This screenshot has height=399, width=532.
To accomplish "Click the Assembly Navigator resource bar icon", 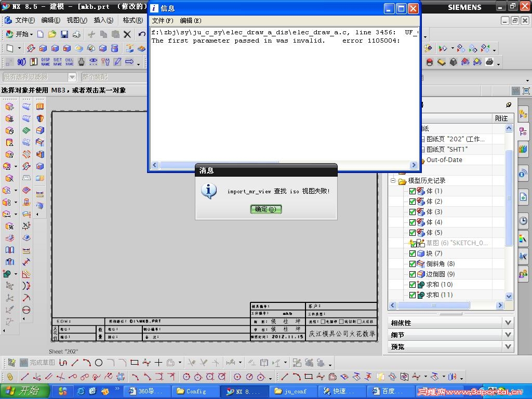I will [523, 114].
